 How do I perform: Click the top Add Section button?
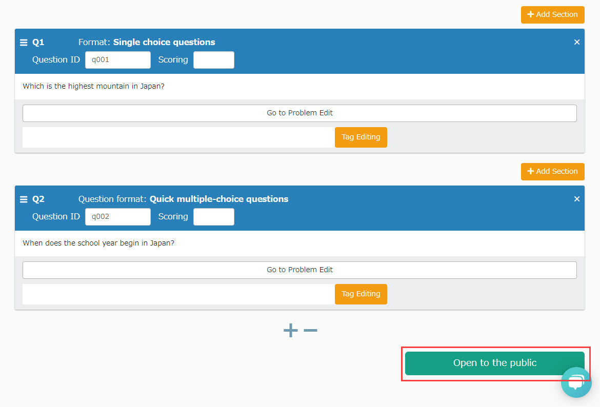(552, 15)
